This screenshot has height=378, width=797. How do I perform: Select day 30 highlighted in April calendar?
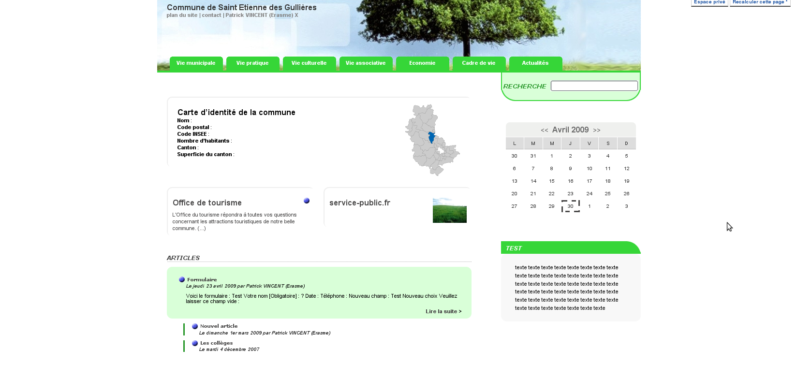click(x=571, y=206)
